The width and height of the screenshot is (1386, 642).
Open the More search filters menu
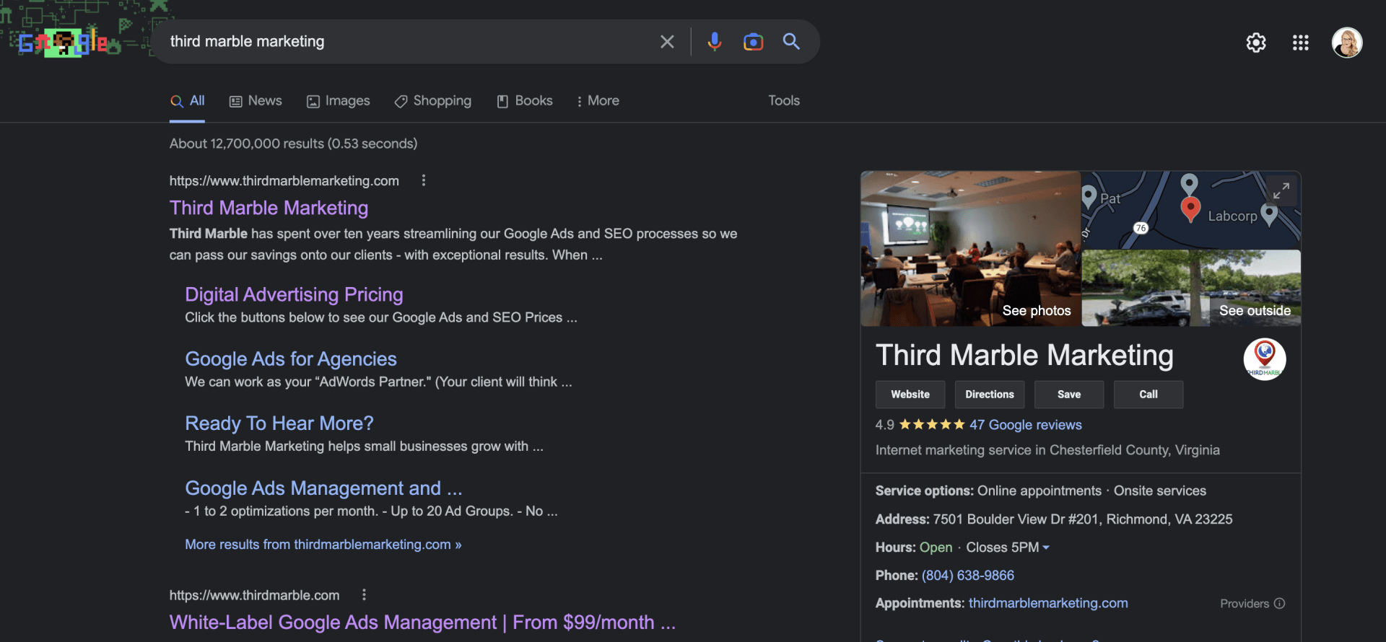597,101
